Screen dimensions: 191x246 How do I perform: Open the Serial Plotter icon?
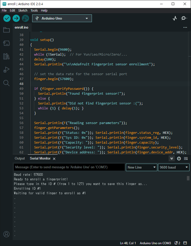coord(175,18)
